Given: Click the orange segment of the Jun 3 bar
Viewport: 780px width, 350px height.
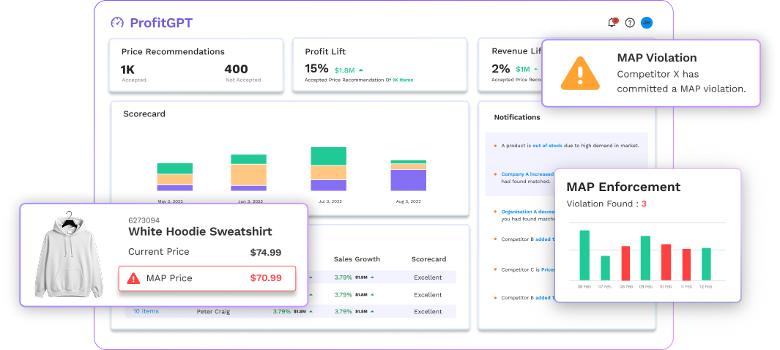Looking at the screenshot, I should click(248, 175).
